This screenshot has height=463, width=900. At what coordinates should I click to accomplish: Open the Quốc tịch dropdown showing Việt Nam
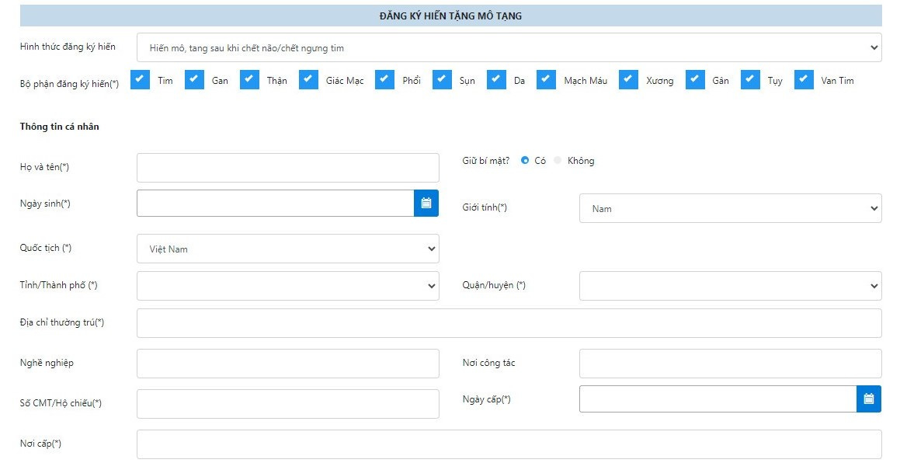tap(288, 249)
